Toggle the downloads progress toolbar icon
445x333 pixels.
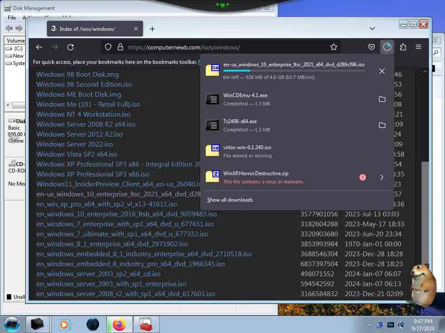tap(387, 47)
